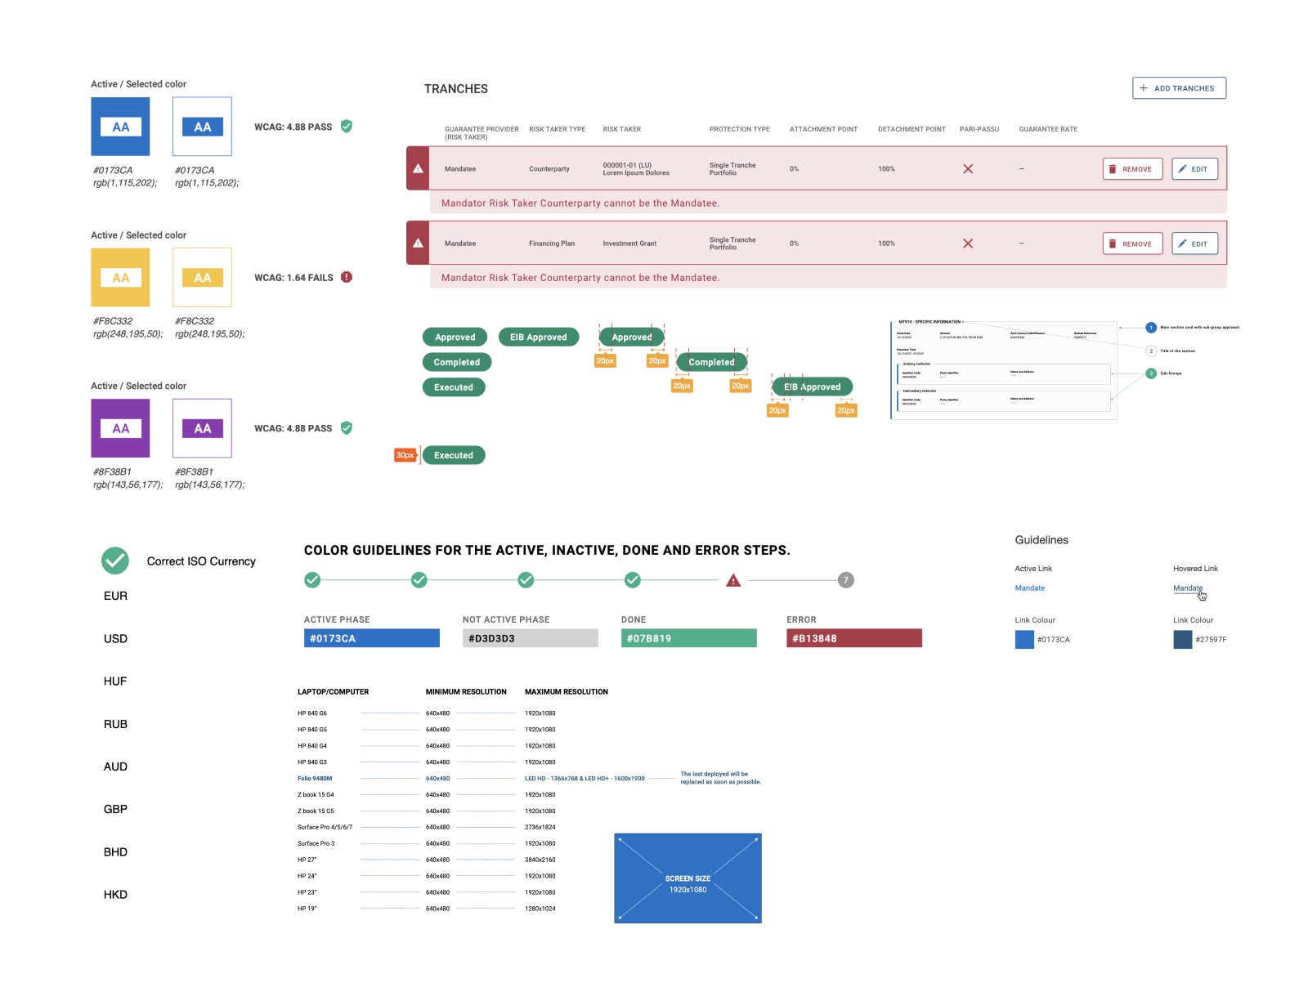This screenshot has width=1308, height=992.
Task: Click the Guarantee Rate column header
Action: coord(1048,129)
